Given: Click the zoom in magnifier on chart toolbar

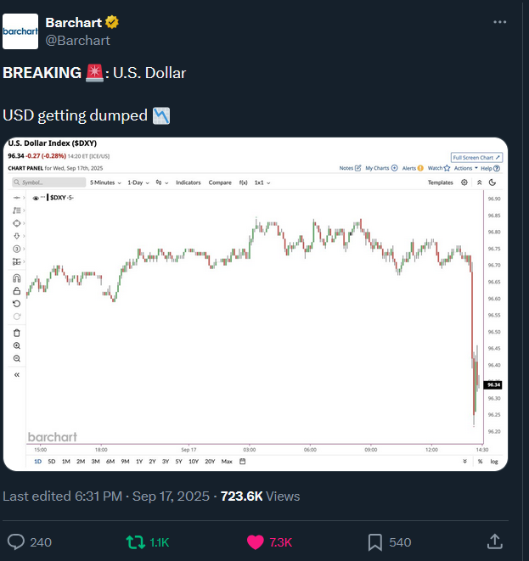Looking at the screenshot, I should pos(17,345).
